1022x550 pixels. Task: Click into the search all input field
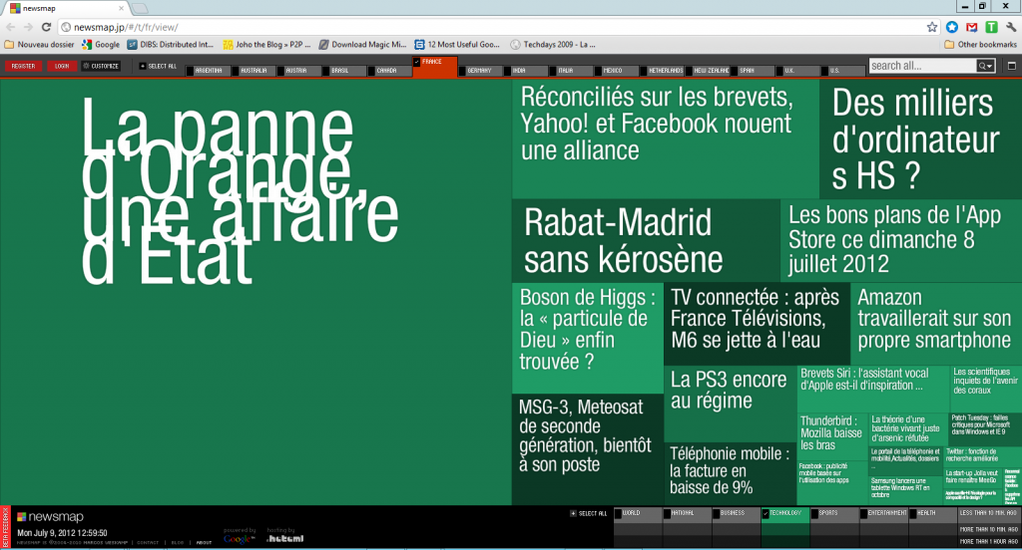tap(923, 66)
